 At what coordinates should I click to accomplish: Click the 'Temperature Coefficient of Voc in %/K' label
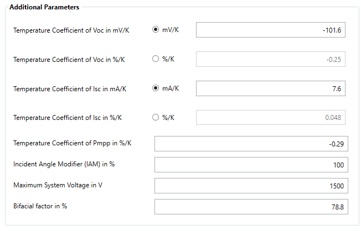pyautogui.click(x=69, y=59)
